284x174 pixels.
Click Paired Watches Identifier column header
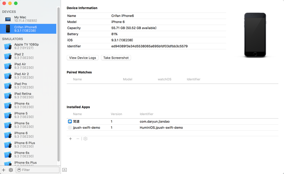tap(193, 79)
